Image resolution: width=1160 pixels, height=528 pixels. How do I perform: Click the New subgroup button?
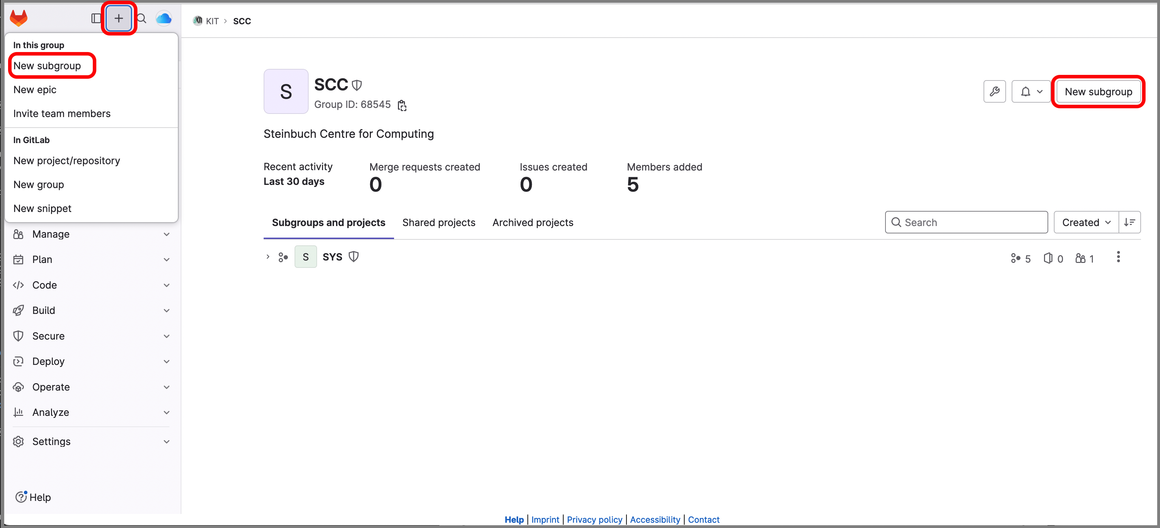1098,91
